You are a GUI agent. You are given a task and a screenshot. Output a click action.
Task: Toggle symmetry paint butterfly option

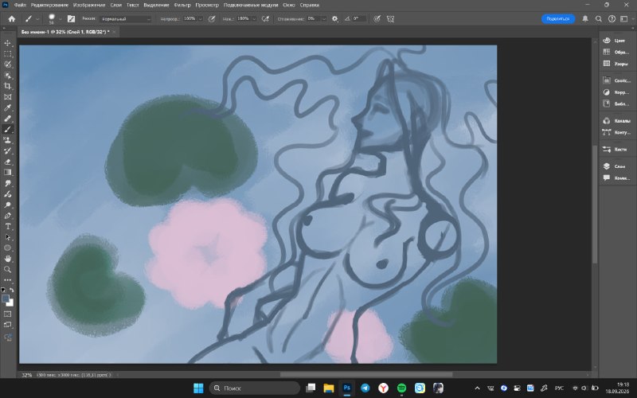click(390, 18)
